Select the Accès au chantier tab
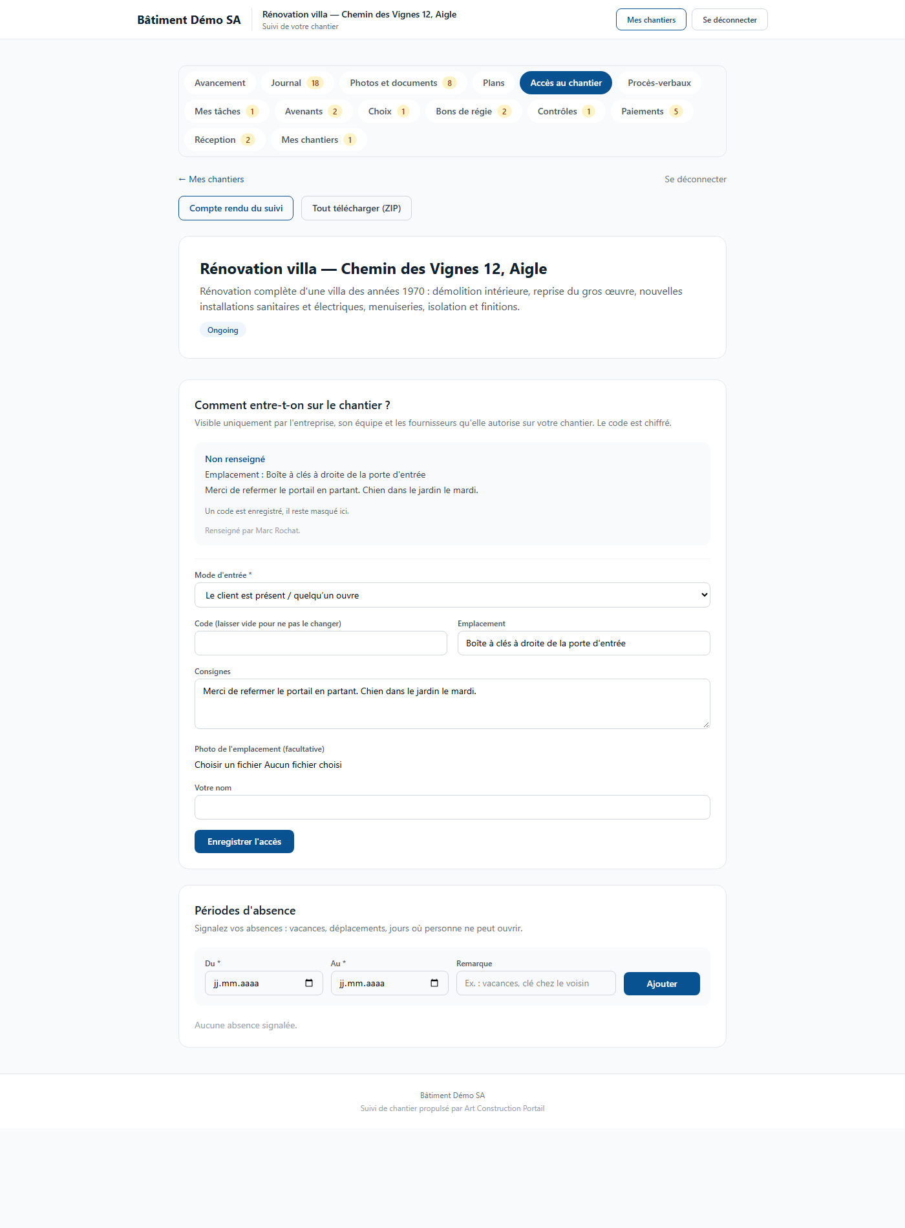The image size is (905, 1228). click(566, 83)
